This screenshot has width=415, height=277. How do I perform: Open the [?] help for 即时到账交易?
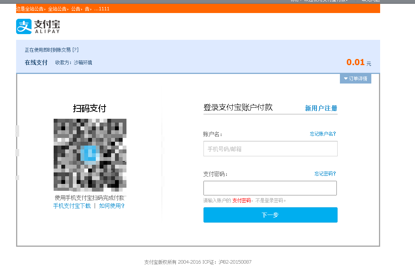[x=75, y=50]
